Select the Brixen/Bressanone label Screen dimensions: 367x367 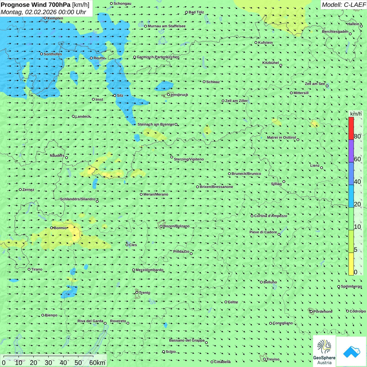coord(216,187)
